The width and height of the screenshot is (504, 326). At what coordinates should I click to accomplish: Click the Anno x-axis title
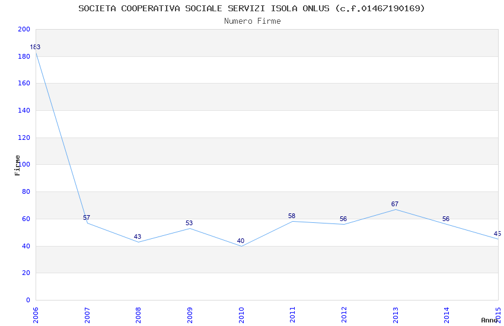[x=490, y=320]
